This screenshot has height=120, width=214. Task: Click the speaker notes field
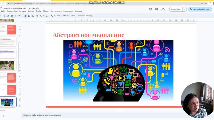101,115
